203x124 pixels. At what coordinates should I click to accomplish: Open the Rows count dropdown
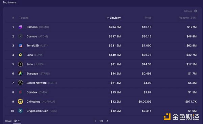point(17,121)
